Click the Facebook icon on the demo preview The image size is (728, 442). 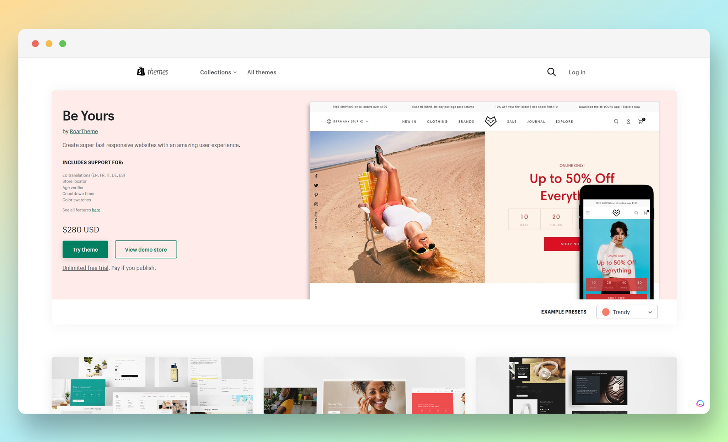tap(316, 176)
